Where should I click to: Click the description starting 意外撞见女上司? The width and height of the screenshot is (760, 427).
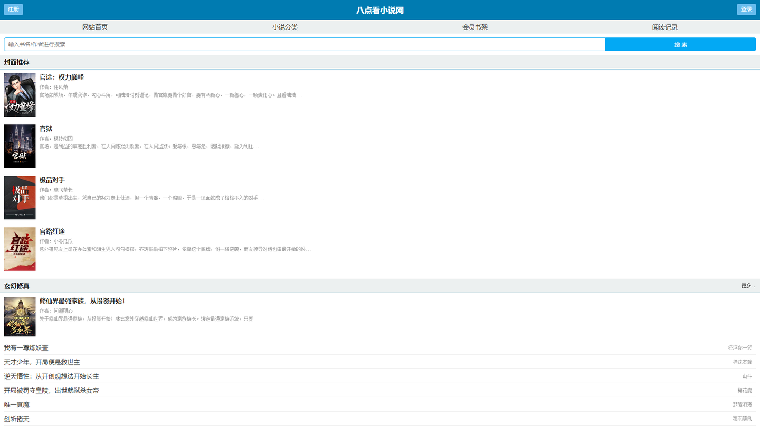[176, 249]
